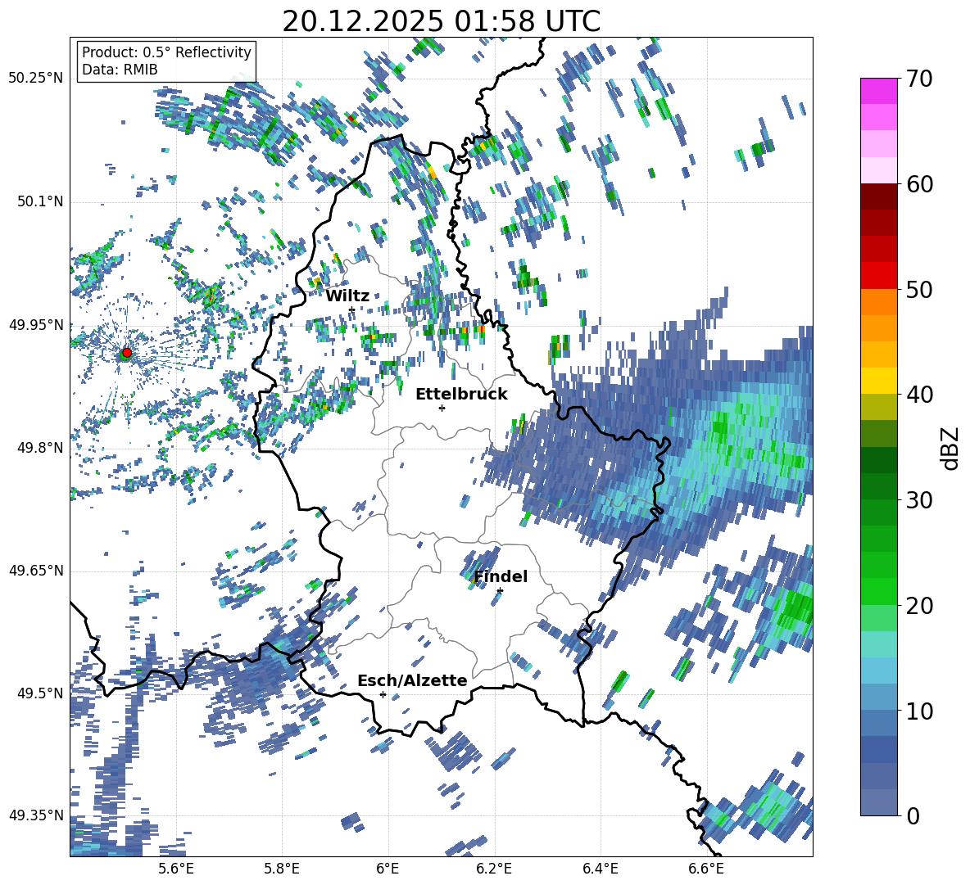Viewport: 970px width, 885px height.
Task: Click the 50.1°N latitude tick label
Action: (x=39, y=201)
